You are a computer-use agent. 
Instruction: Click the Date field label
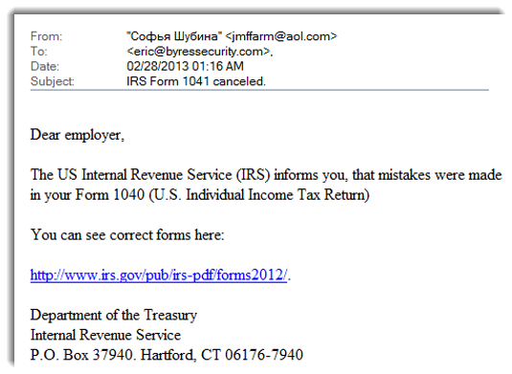45,67
